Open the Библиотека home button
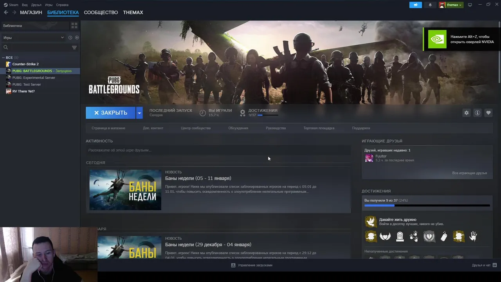The image size is (501, 282). coord(34,26)
